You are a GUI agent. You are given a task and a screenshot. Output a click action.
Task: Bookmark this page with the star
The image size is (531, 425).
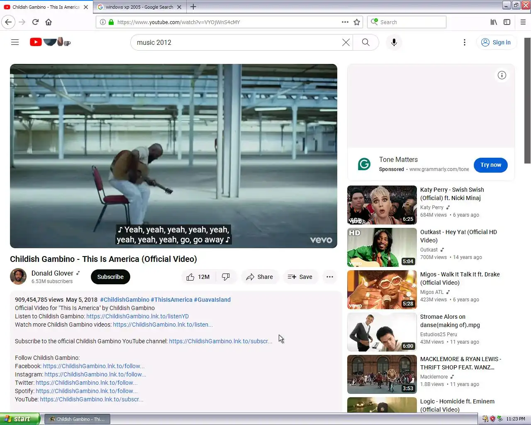[357, 22]
